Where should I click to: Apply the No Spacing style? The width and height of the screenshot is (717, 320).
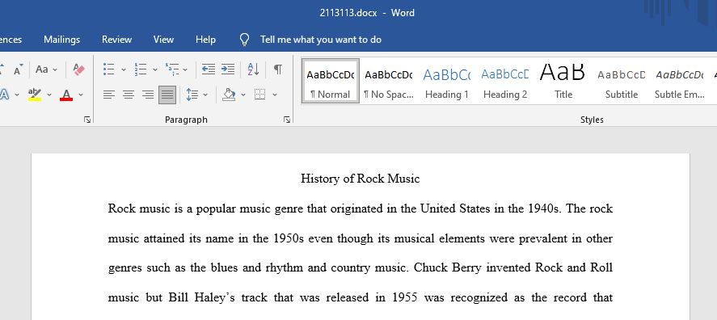388,81
